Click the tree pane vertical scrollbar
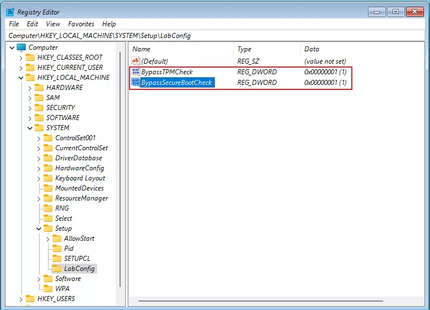The image size is (430, 310). (120, 169)
